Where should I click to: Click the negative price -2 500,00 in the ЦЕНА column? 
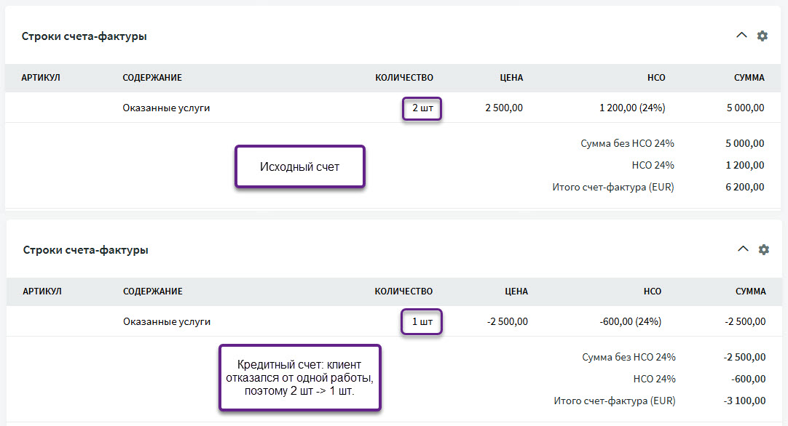506,321
